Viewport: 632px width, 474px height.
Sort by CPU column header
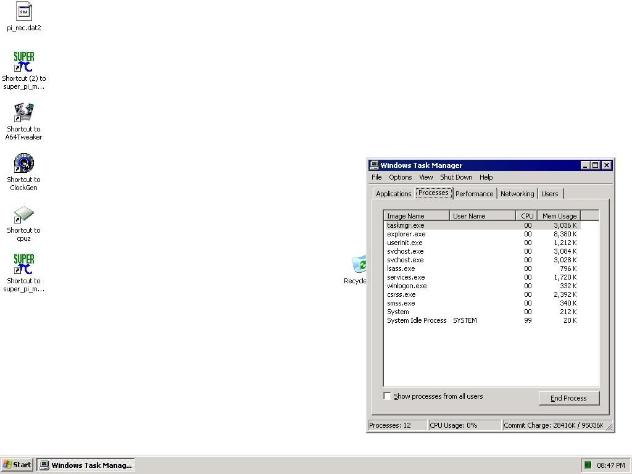(526, 215)
